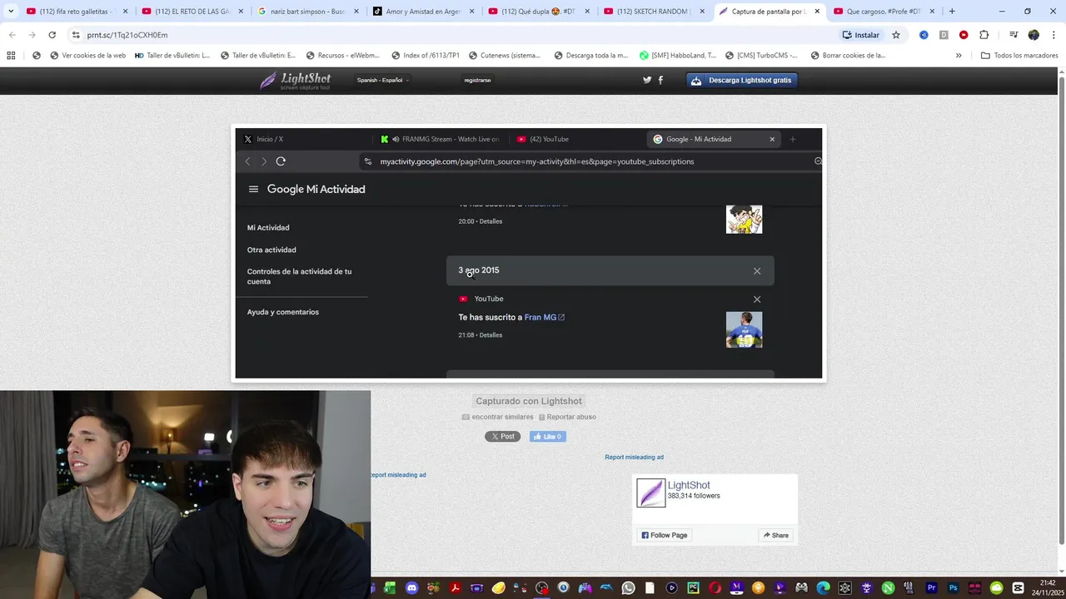This screenshot has width=1066, height=599.
Task: Switch to the 'EL RETO DE LAS GA' tab
Action: point(192,12)
